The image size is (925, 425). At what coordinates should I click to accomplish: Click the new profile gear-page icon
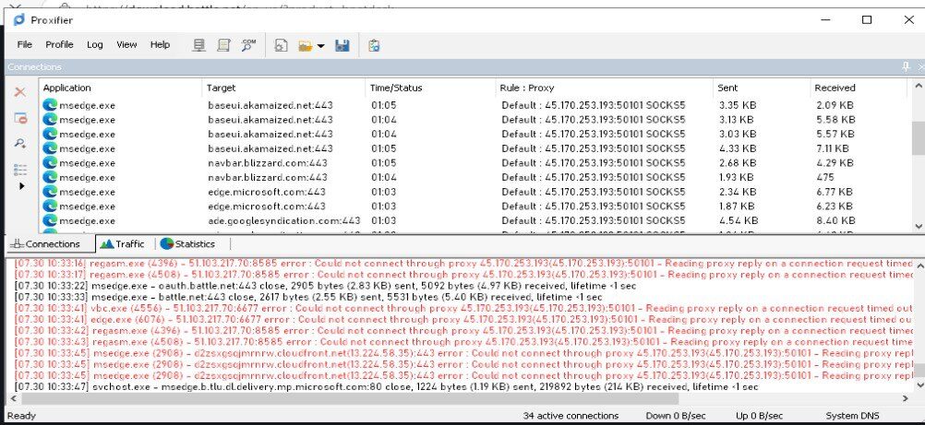pos(282,45)
